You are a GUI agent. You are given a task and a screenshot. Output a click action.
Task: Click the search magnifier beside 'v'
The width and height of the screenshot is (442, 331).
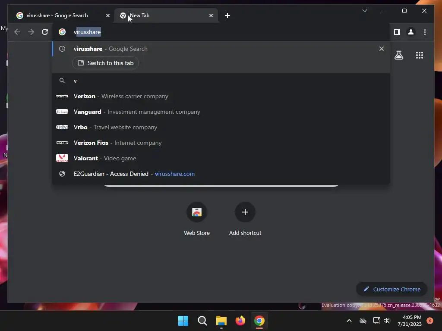pos(62,81)
